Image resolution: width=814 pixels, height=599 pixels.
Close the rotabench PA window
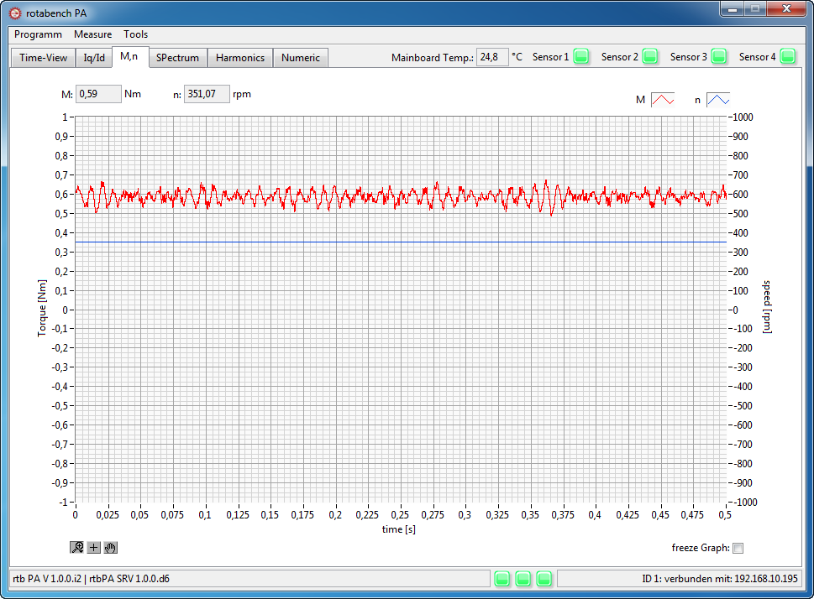786,9
